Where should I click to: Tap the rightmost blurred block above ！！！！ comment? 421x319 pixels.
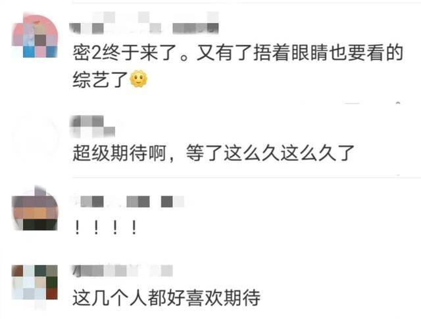pos(172,202)
